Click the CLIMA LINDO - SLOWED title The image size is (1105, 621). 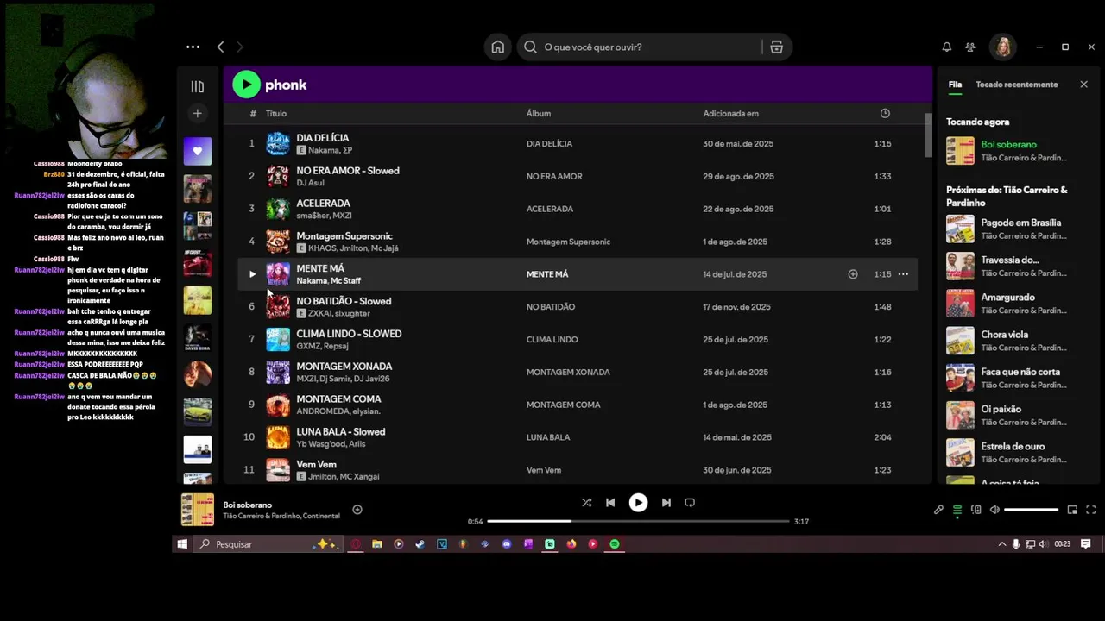click(x=349, y=334)
